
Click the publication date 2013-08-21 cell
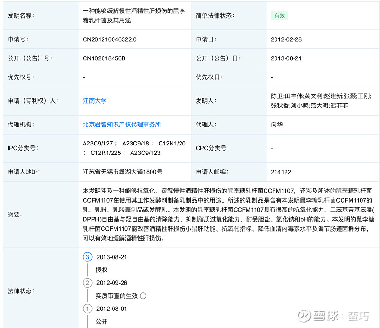coord(286,58)
